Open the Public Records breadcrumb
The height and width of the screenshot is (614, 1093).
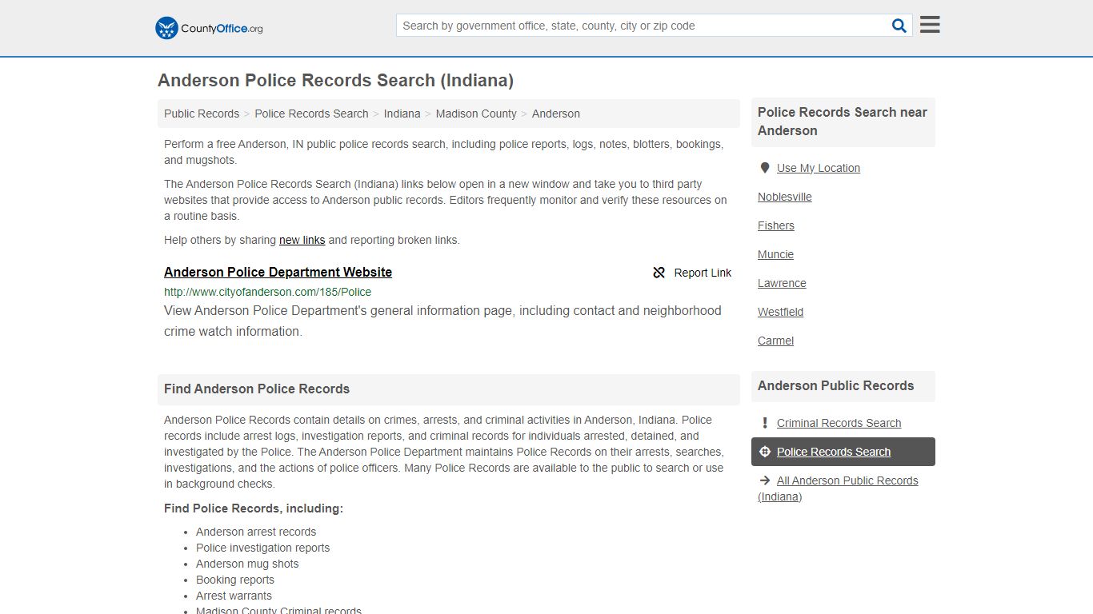click(202, 114)
